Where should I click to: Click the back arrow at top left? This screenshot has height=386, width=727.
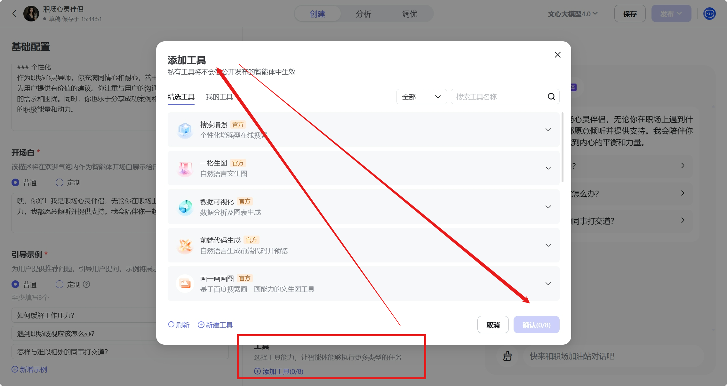[14, 14]
